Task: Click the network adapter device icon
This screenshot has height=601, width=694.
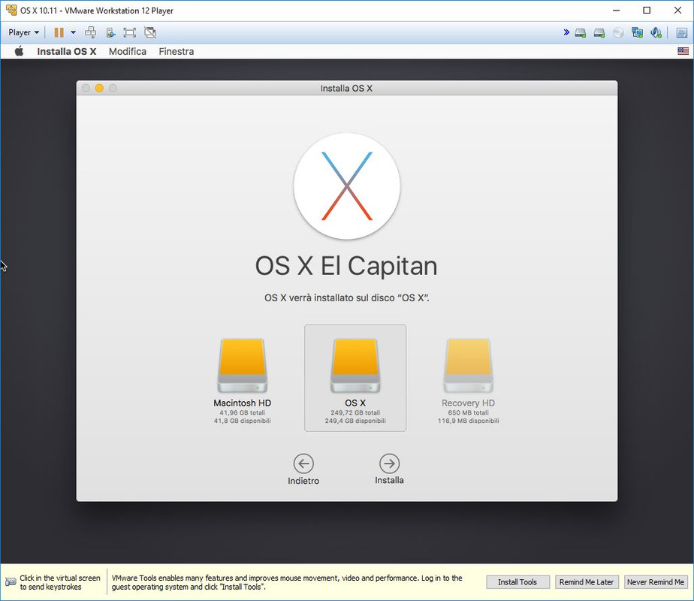Action: (638, 32)
